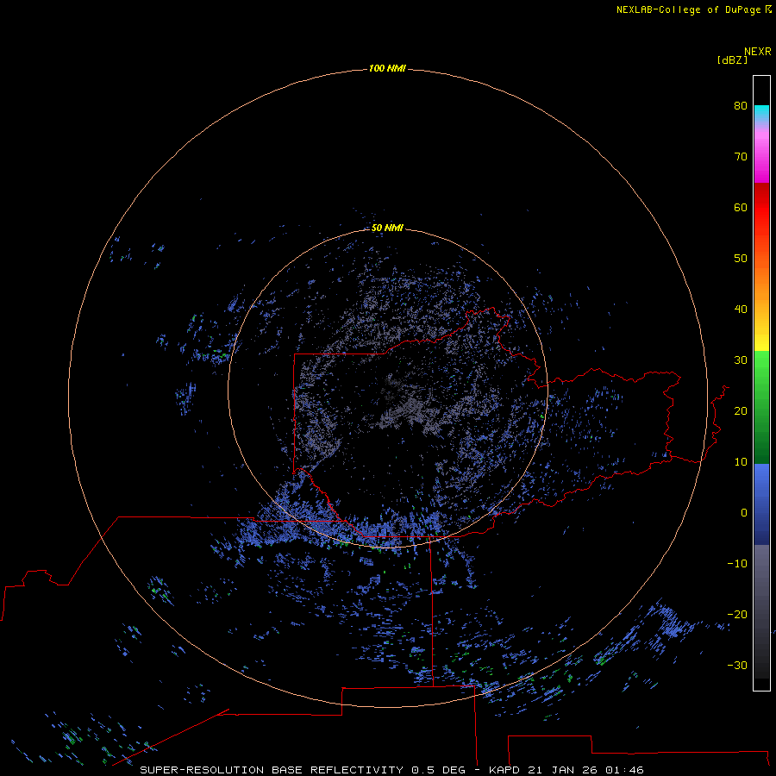Click the 10 dBZ scale value
Viewport: 776px width, 776px height.
[x=741, y=462]
